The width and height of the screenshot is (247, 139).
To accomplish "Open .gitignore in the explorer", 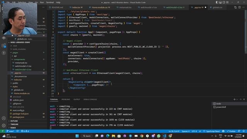I will tap(27, 103).
